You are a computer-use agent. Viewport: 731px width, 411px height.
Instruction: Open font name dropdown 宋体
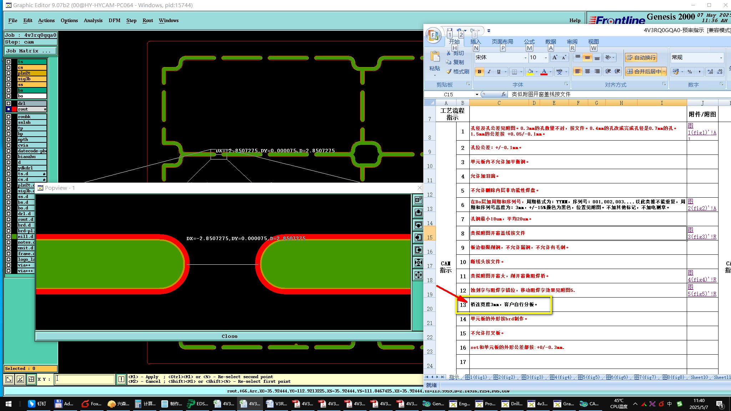[525, 58]
